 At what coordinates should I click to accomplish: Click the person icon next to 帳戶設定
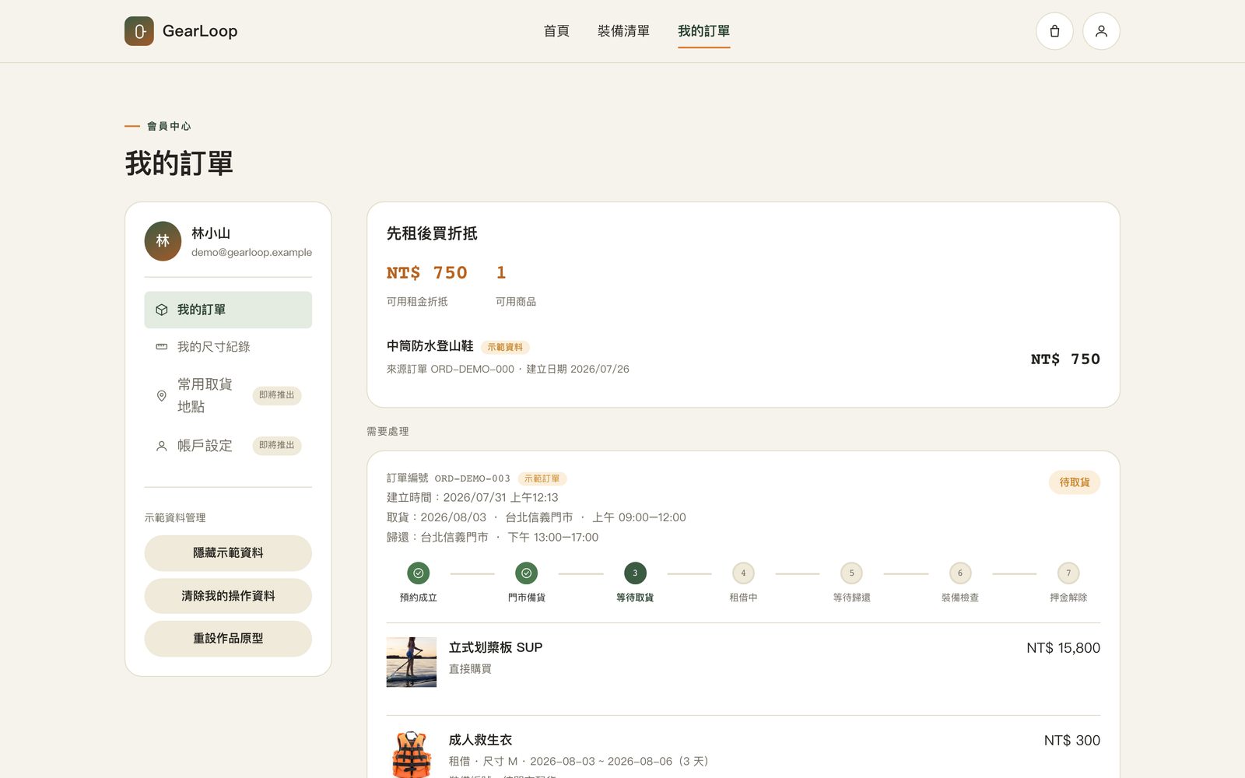pos(162,446)
